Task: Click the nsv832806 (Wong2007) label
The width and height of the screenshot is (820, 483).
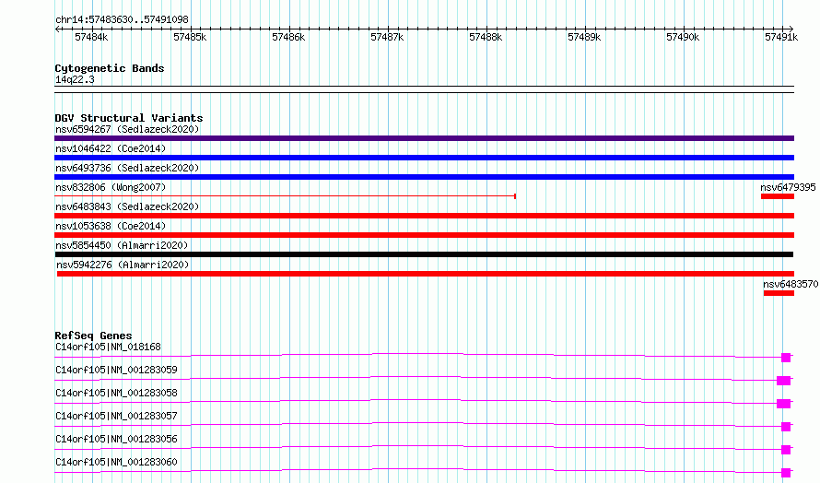Action: [x=111, y=187]
